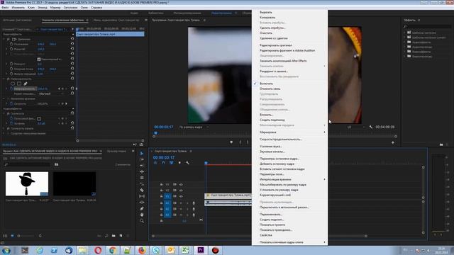Reset the Position parameter
Screen dimensions: 454x255
(x=72, y=44)
